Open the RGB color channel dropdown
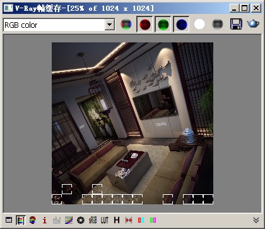 [x=110, y=25]
